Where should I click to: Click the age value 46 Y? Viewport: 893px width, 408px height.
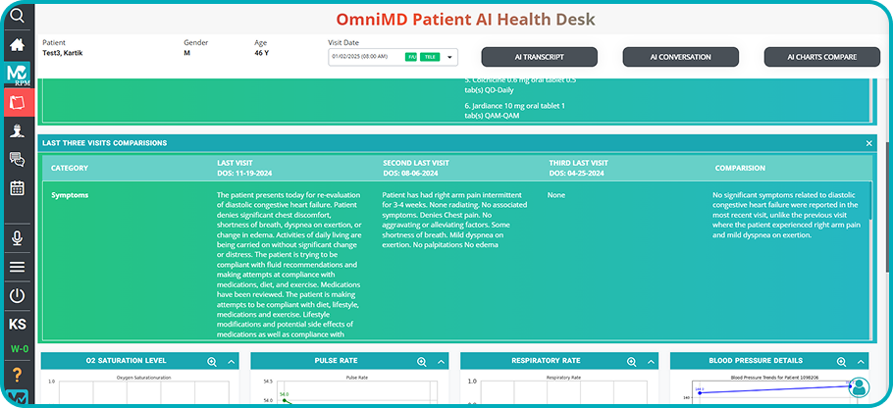click(x=261, y=54)
